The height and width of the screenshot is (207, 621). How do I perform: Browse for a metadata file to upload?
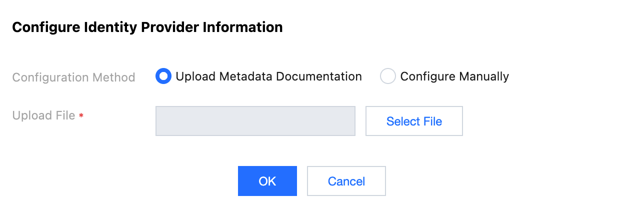(414, 121)
